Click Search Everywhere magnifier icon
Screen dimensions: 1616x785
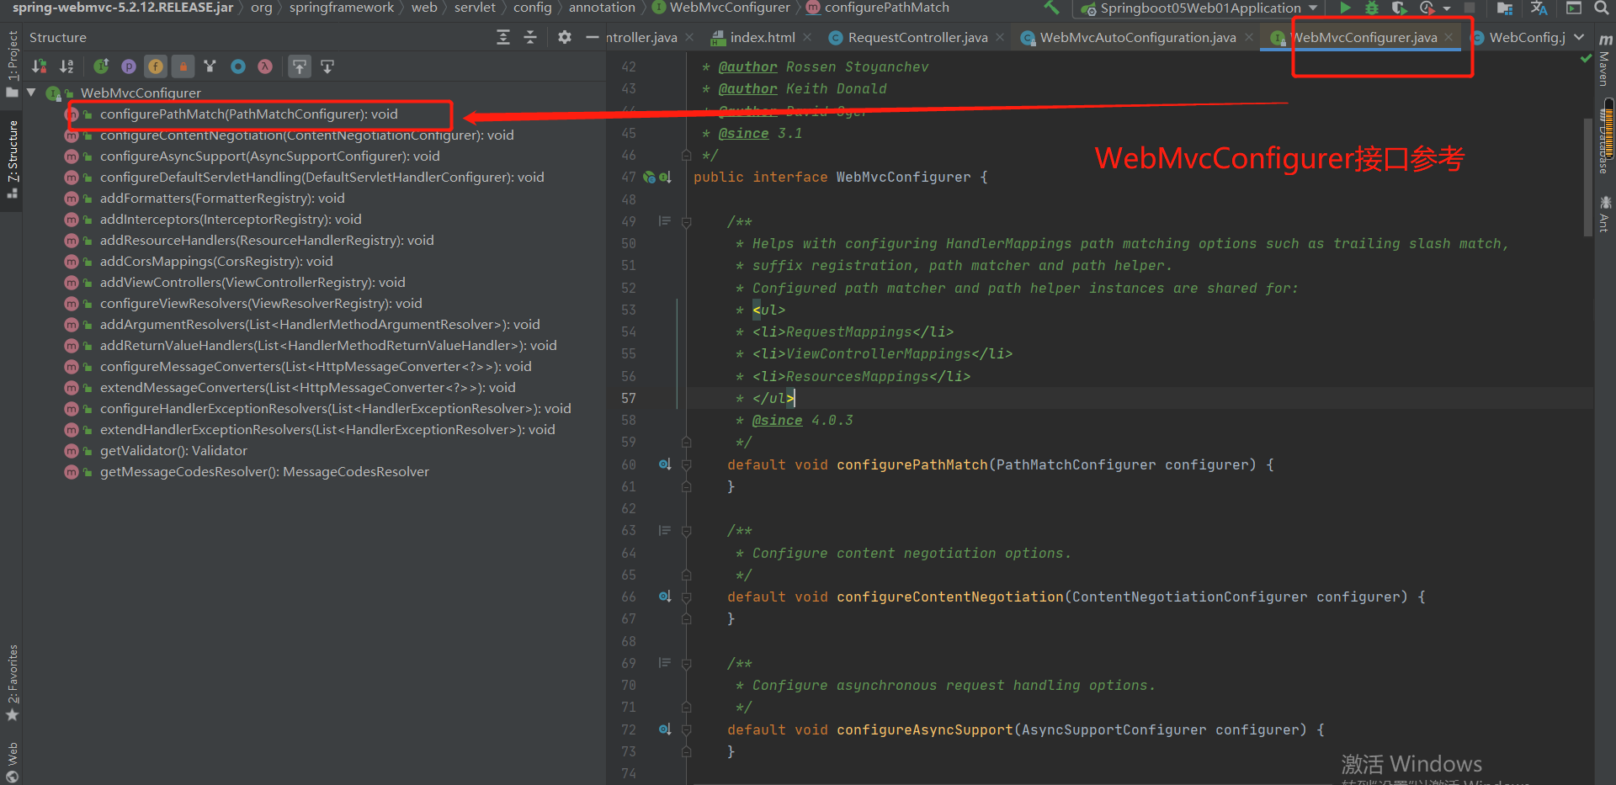(x=1602, y=8)
